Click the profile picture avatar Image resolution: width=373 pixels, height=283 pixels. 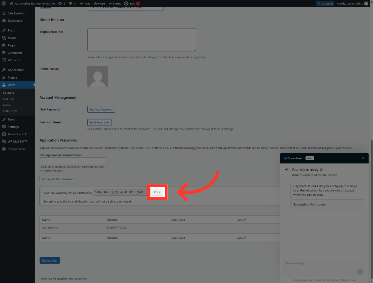98,76
